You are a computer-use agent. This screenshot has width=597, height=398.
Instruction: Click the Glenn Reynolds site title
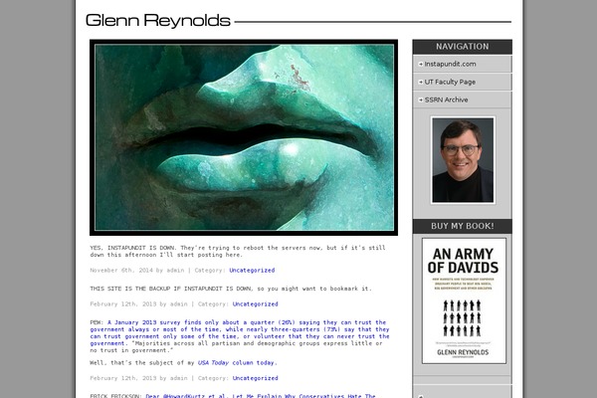(x=158, y=20)
